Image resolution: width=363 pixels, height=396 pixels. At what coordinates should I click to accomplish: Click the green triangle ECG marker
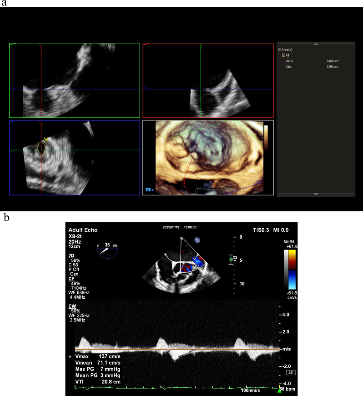click(x=279, y=391)
